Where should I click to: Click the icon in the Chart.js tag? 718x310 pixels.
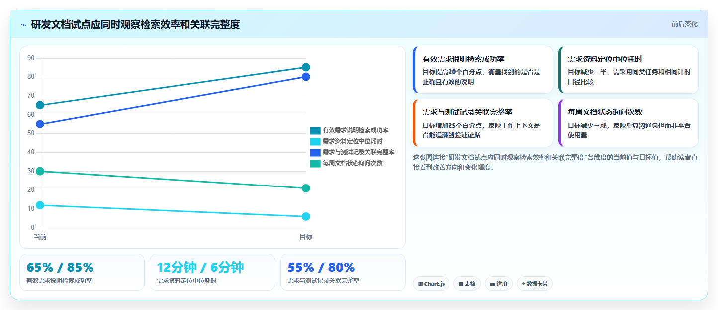tap(421, 284)
